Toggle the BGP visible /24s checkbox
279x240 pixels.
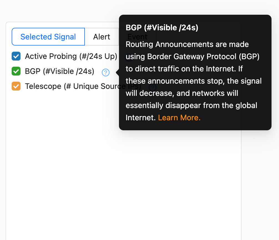(16, 71)
